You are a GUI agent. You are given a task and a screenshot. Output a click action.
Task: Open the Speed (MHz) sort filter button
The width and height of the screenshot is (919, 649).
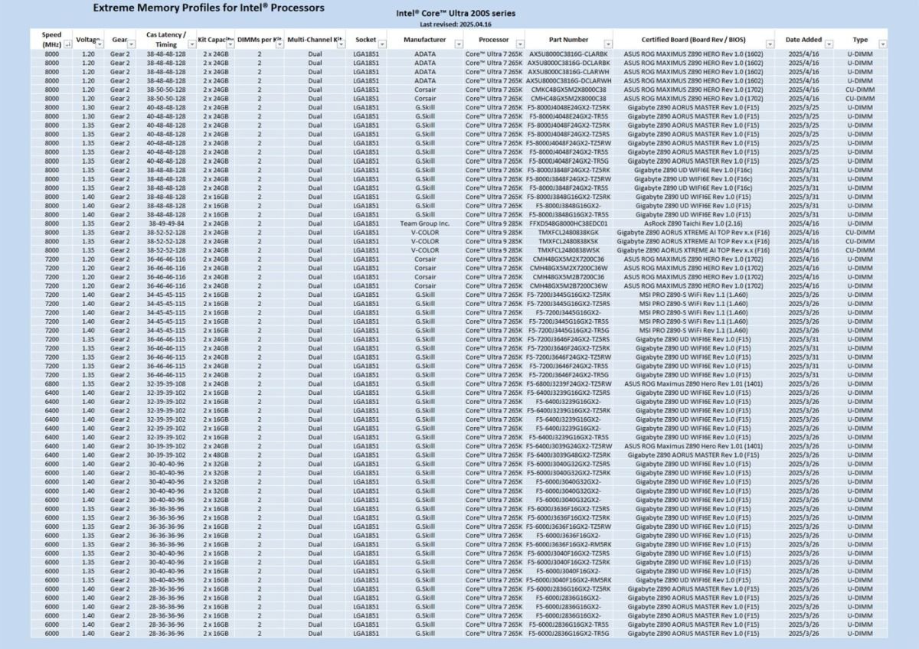click(67, 45)
